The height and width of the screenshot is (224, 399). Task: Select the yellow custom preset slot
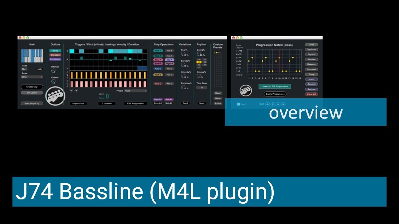point(217,53)
